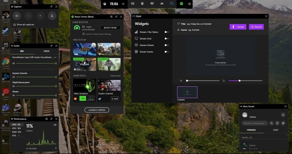Switch to the CHAT tab in Xbox Social
Screen dimensions: 292x154
pyautogui.click(x=276, y=130)
